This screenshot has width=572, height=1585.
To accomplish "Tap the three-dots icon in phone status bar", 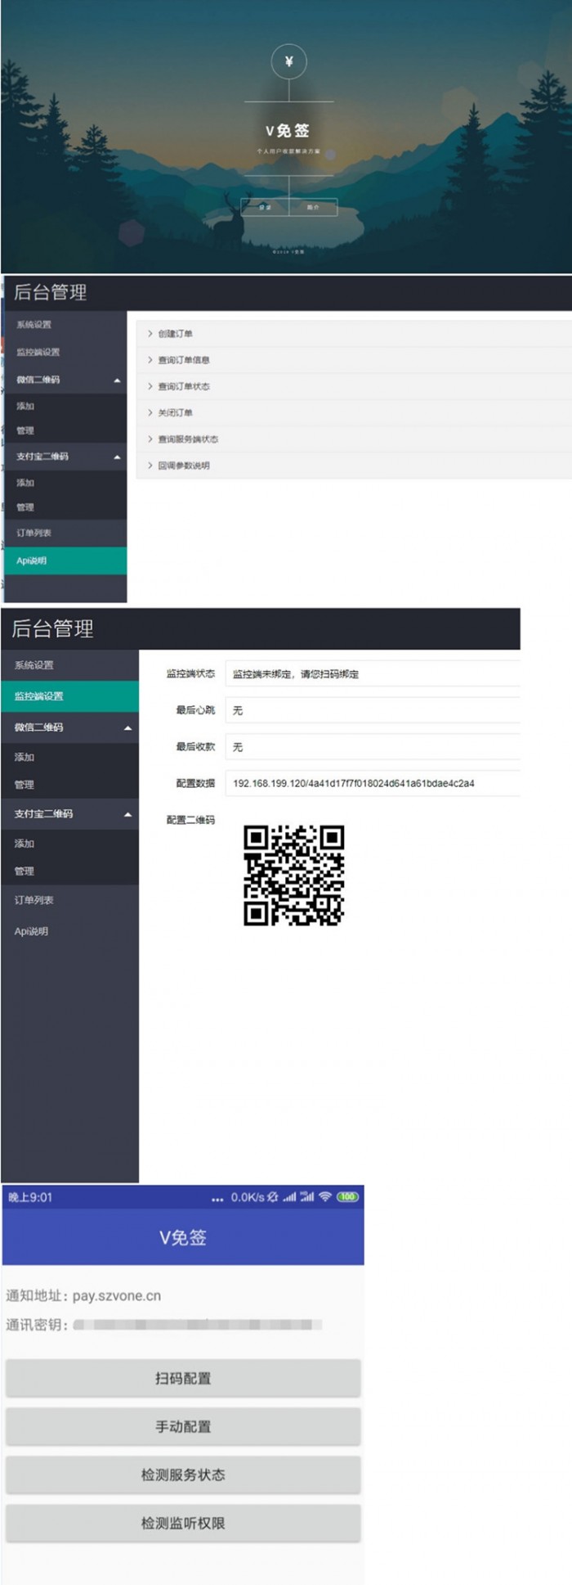I will click(x=217, y=1199).
